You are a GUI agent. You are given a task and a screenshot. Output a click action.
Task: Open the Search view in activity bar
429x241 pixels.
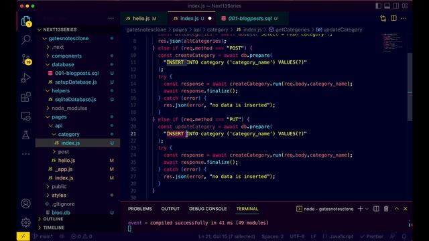coord(25,40)
